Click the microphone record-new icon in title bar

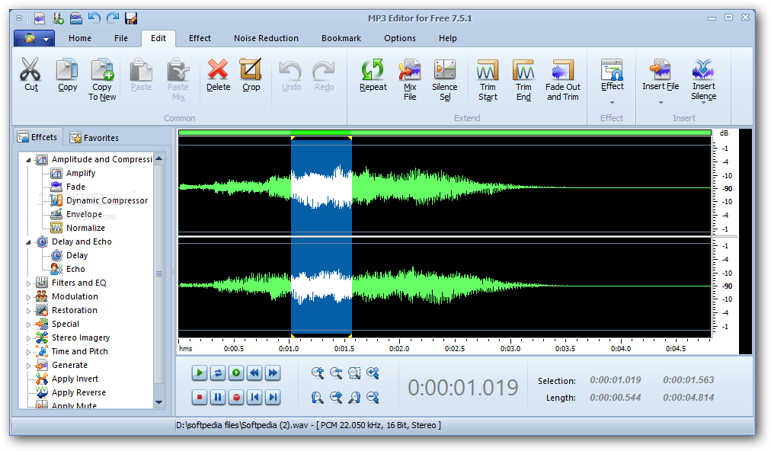[x=58, y=18]
